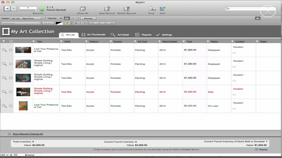Open the Layout dropdown Art List - Data Entry

pyautogui.click(x=27, y=18)
